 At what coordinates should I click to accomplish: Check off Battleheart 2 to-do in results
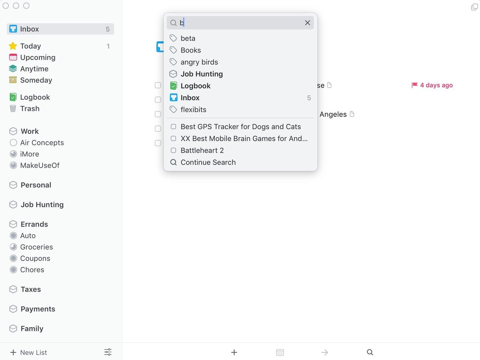(x=173, y=150)
